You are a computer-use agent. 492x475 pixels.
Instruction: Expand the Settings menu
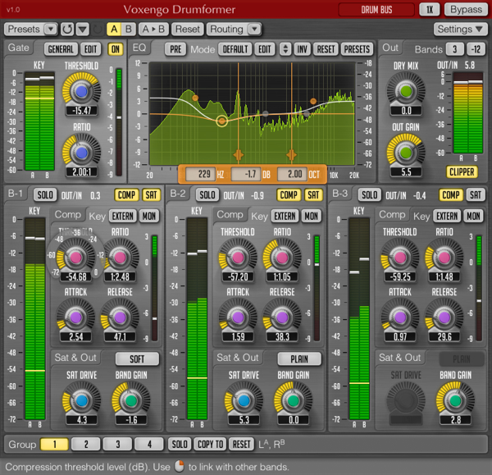(x=459, y=29)
